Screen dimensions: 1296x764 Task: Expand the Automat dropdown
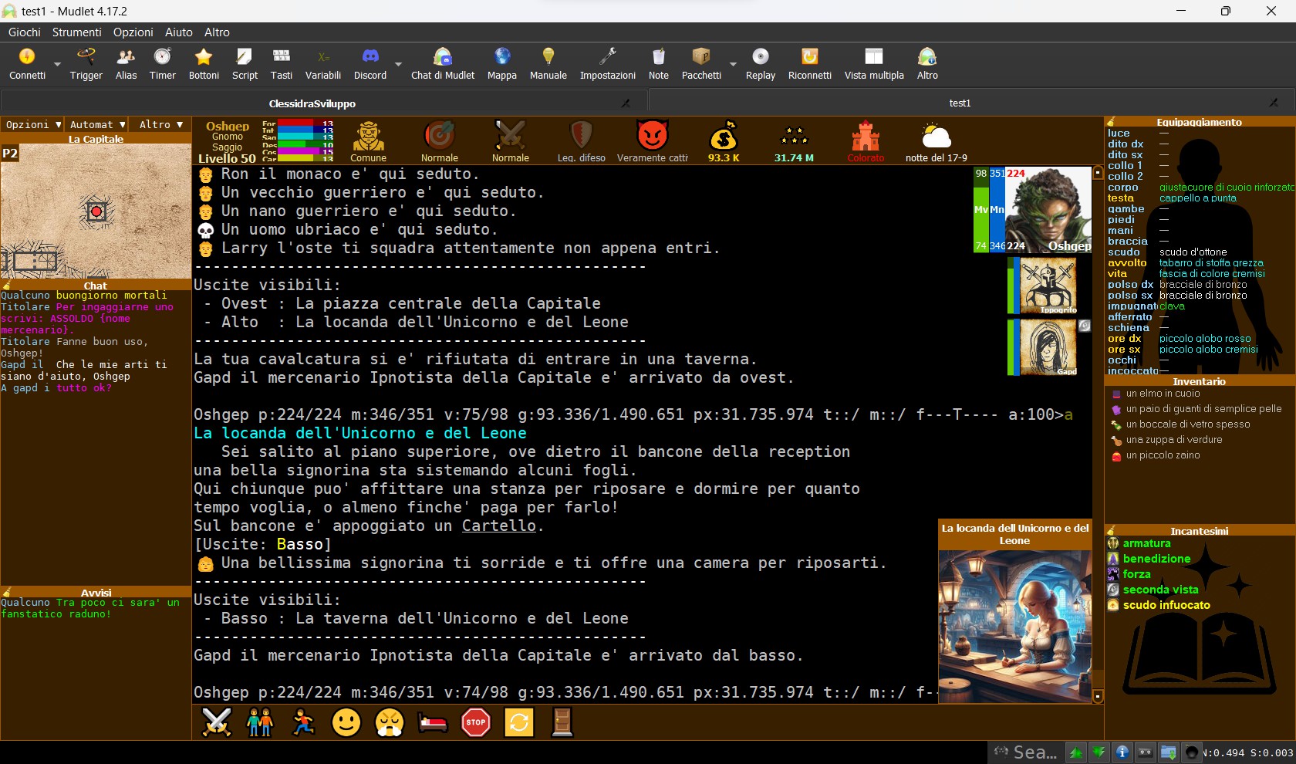[x=97, y=124]
